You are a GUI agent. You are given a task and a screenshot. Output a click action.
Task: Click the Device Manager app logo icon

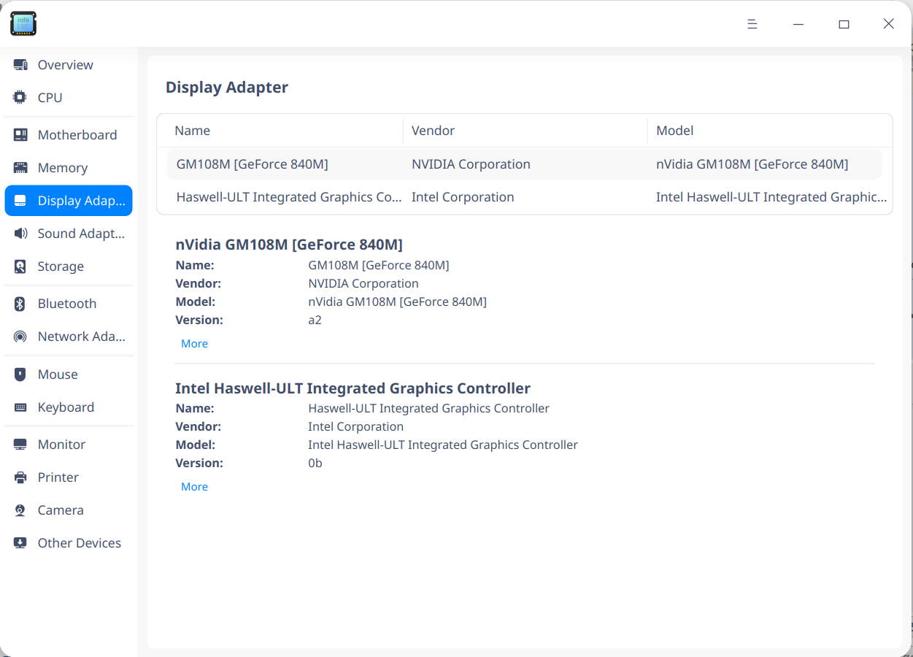[23, 23]
